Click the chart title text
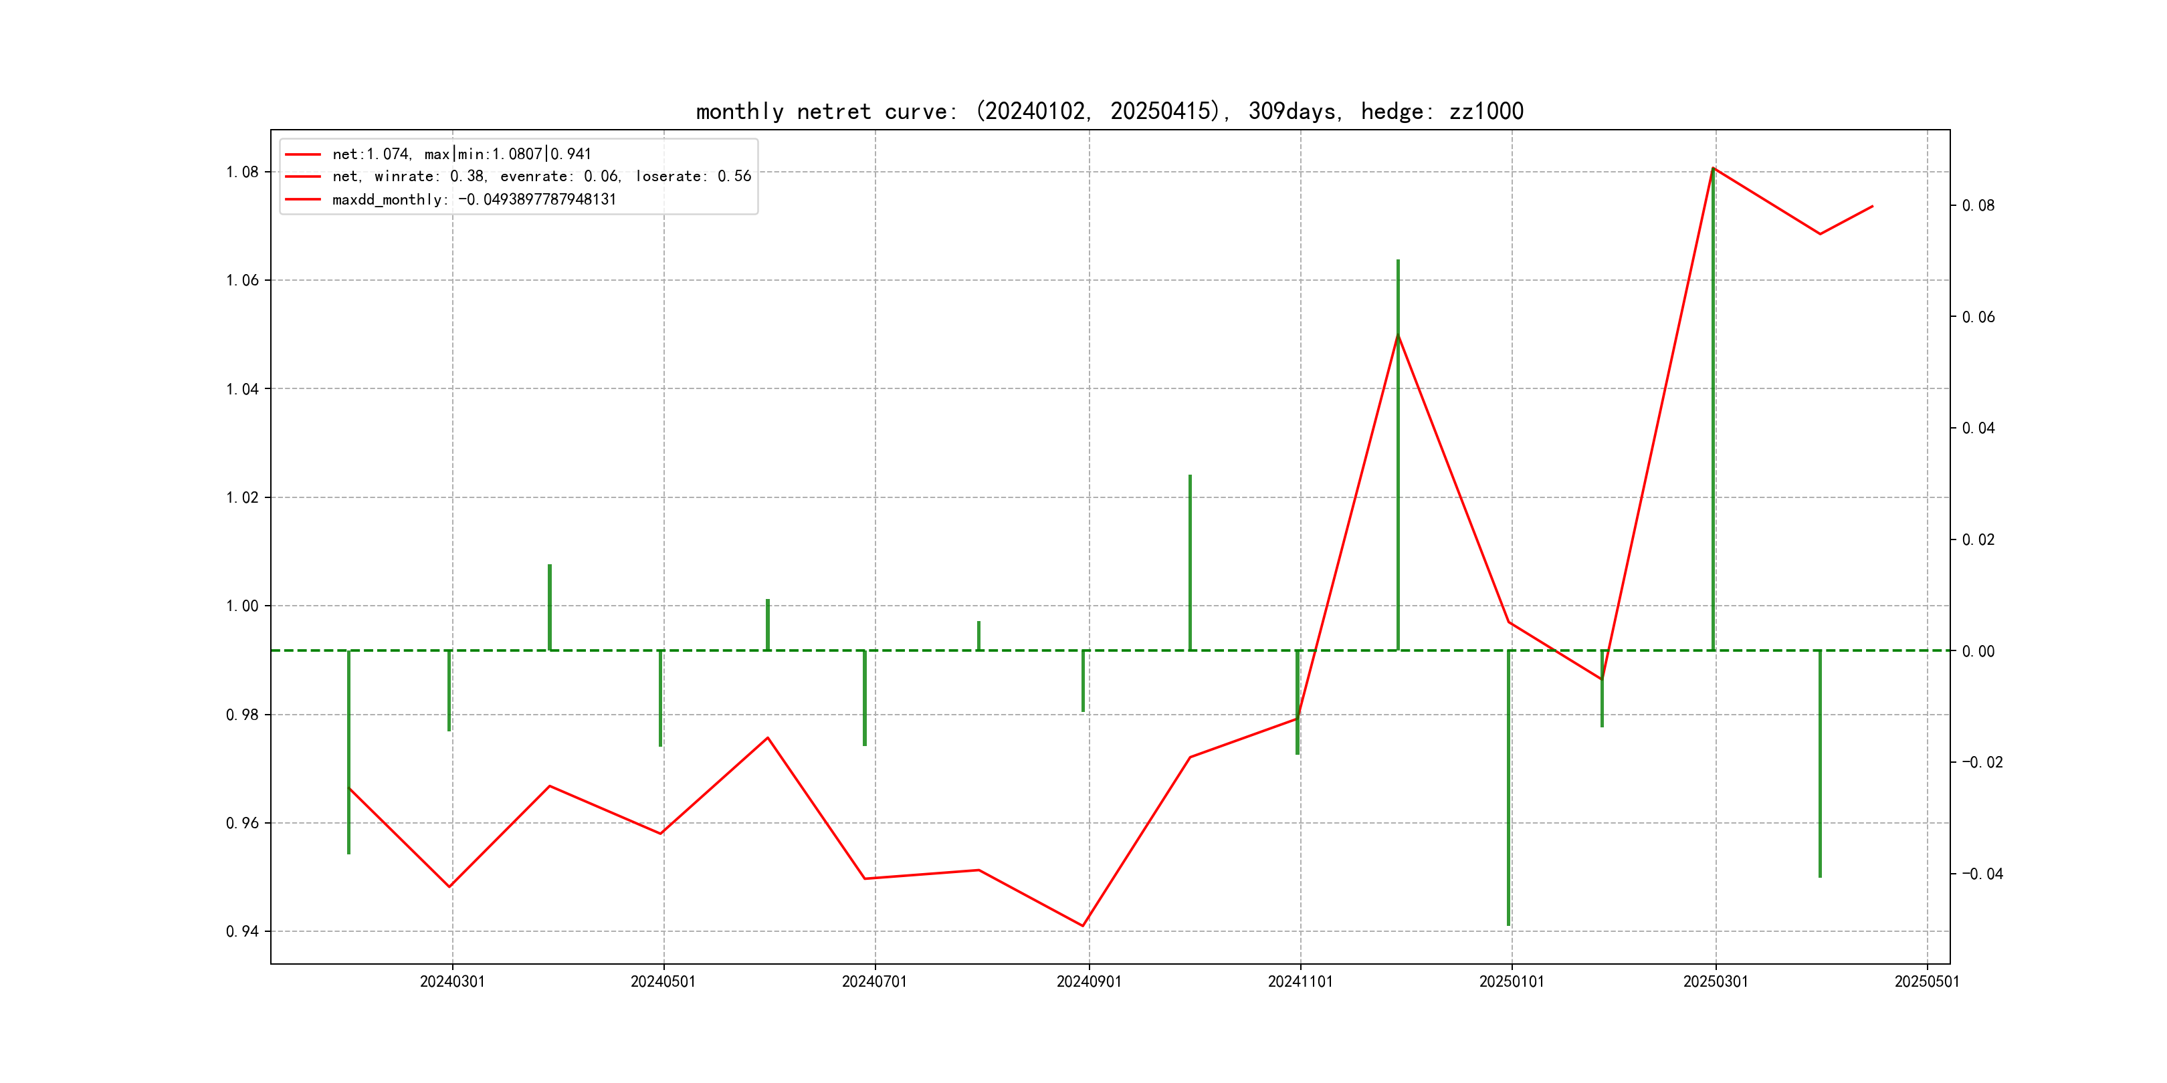The width and height of the screenshot is (2167, 1083). 1110,111
